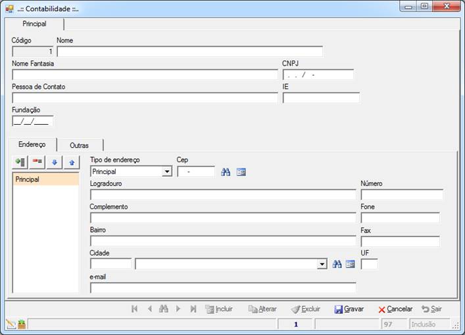Click the Complemento field

pos(223,217)
